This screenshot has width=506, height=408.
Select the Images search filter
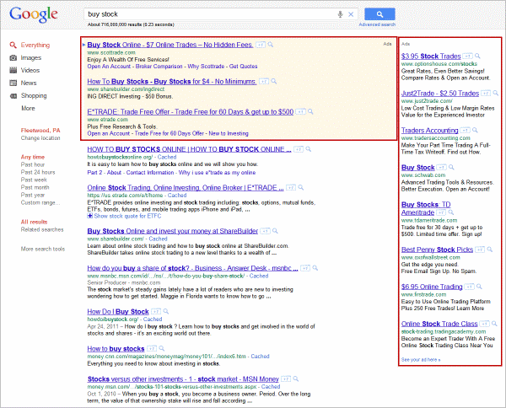31,57
